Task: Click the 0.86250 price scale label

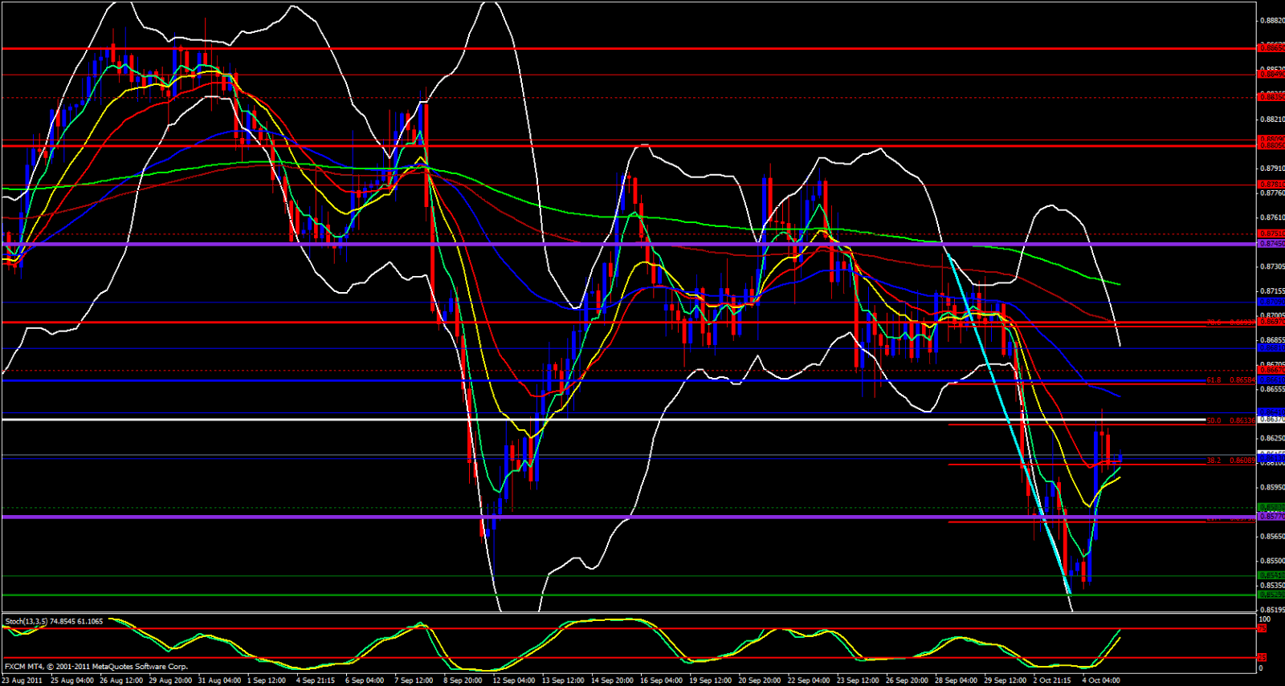Action: point(1272,438)
